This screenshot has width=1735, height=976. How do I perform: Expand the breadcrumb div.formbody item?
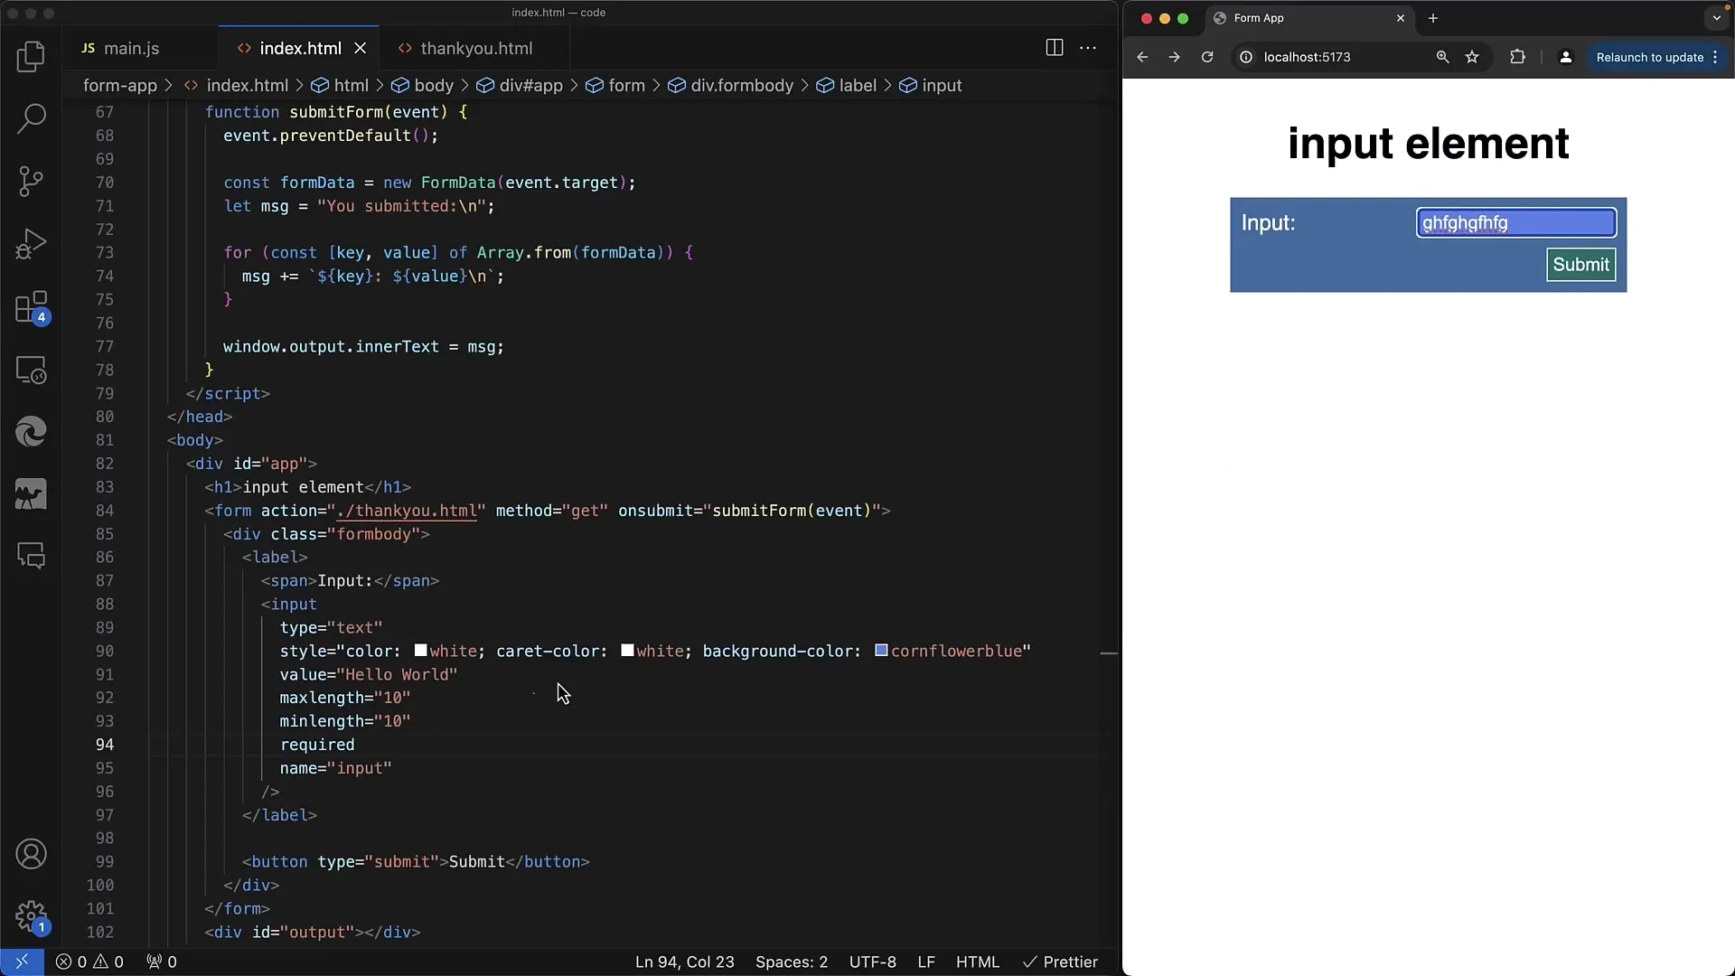coord(741,85)
